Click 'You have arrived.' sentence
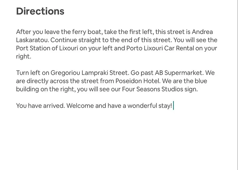The width and height of the screenshot is (238, 170). (40, 106)
